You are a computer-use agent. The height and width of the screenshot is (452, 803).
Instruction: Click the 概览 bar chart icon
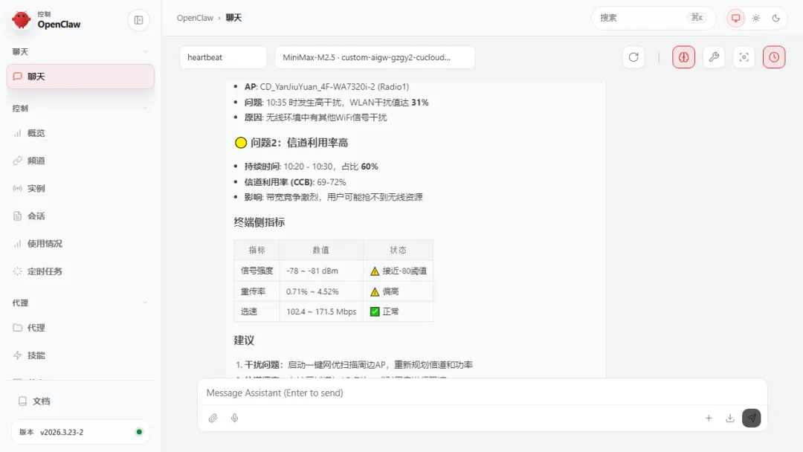pyautogui.click(x=17, y=133)
